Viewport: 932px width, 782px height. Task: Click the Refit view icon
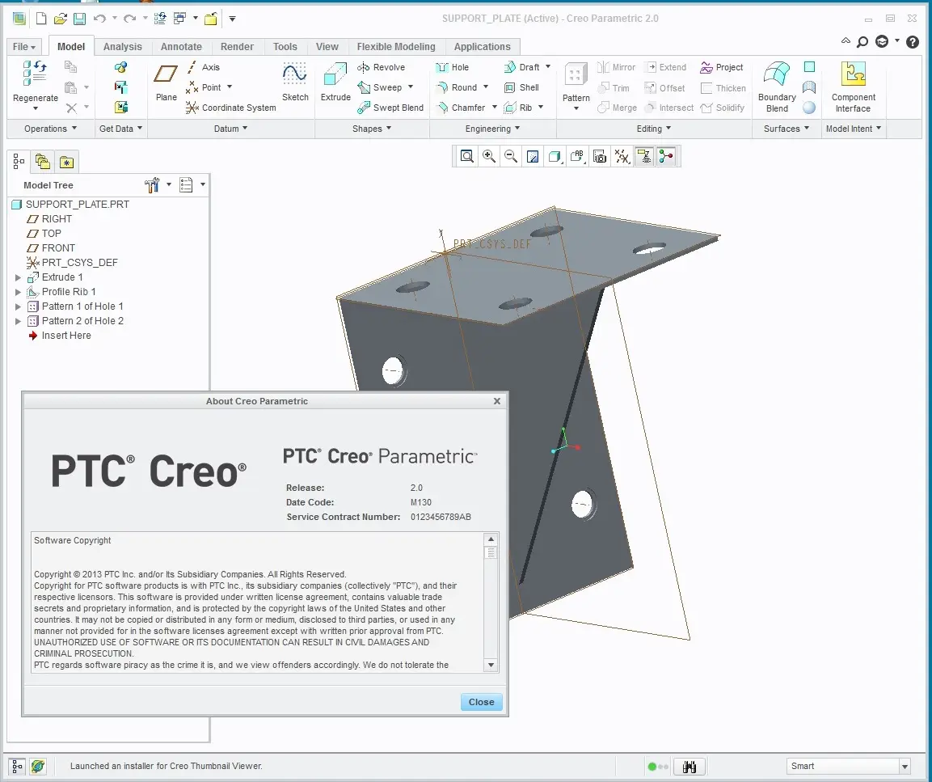click(x=467, y=156)
